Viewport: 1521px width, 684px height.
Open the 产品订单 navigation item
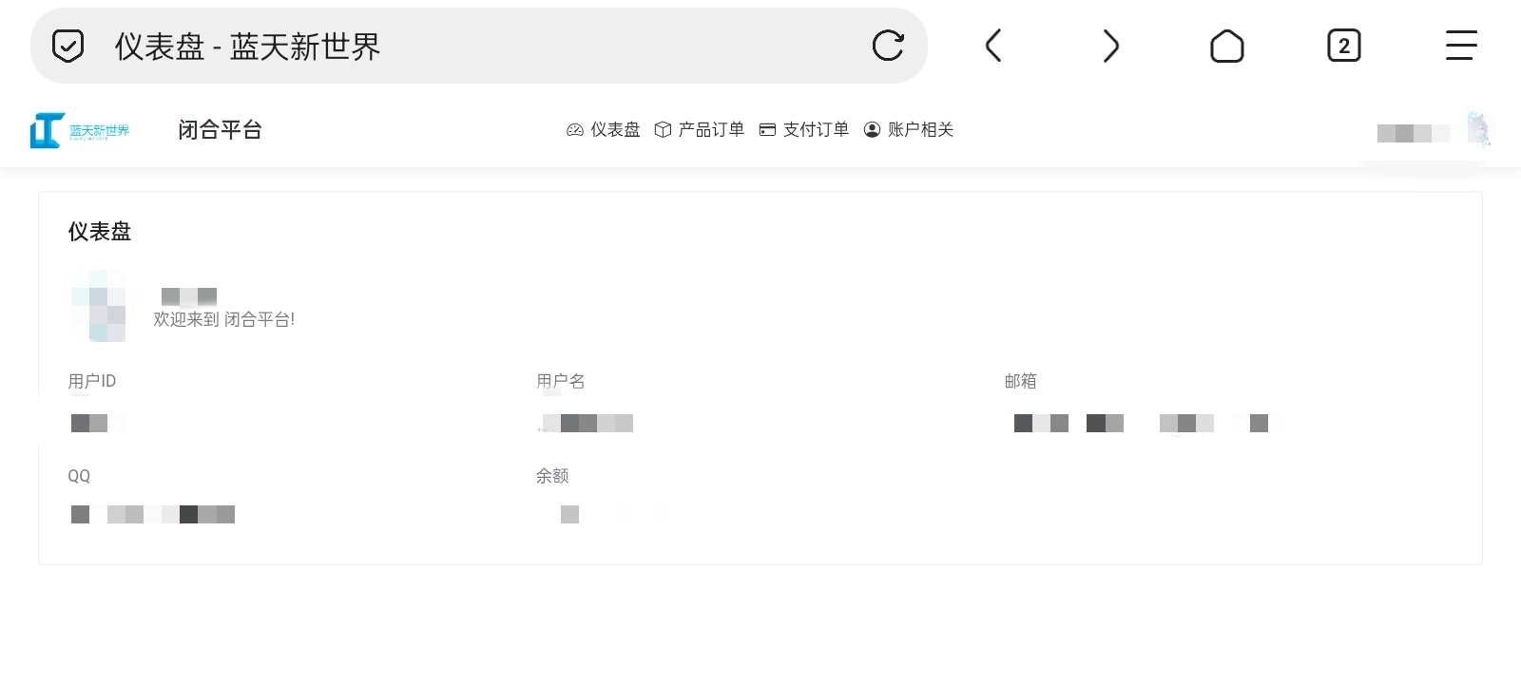(x=700, y=130)
